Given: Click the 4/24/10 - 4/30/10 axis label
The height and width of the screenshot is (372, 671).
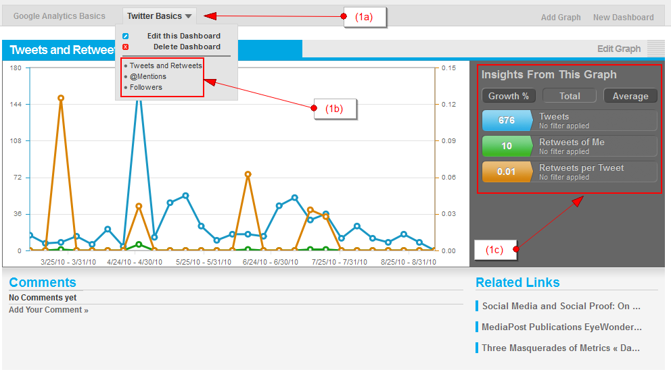Looking at the screenshot, I should (135, 262).
